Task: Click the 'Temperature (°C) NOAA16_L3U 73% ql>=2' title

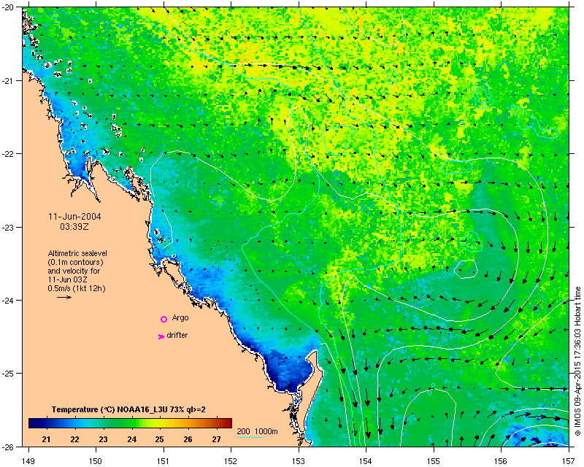Action: point(129,409)
